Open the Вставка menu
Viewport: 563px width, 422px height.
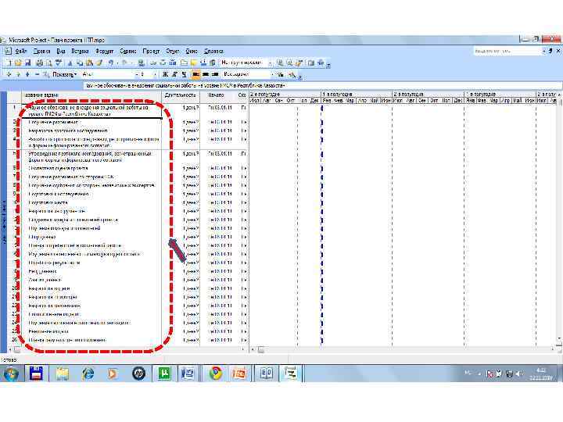tap(80, 52)
